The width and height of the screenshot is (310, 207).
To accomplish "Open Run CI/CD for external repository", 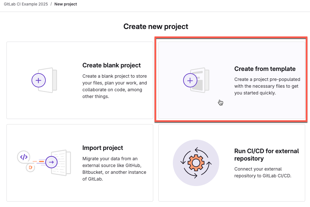I will click(267, 155).
